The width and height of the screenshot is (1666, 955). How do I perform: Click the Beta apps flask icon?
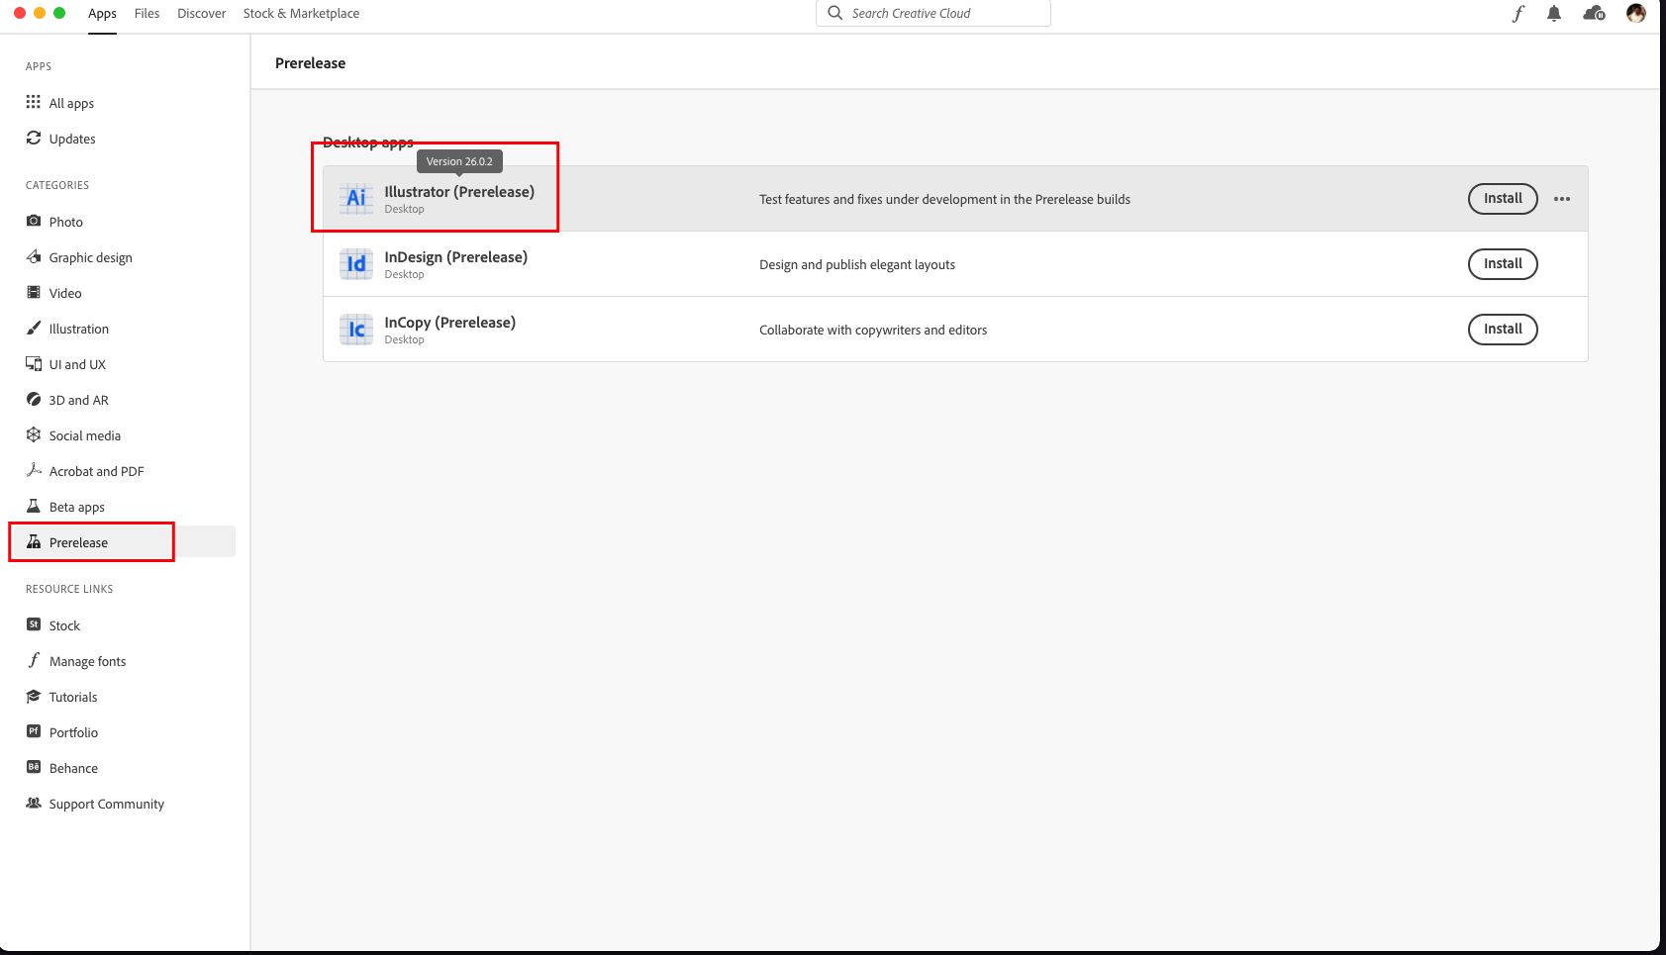coord(34,506)
